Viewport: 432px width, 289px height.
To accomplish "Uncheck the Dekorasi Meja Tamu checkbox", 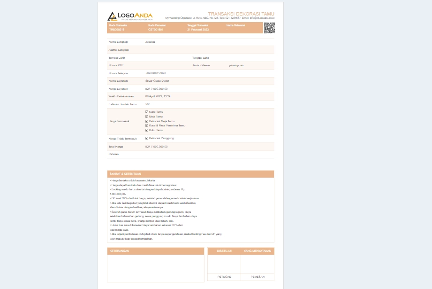I will pyautogui.click(x=147, y=121).
